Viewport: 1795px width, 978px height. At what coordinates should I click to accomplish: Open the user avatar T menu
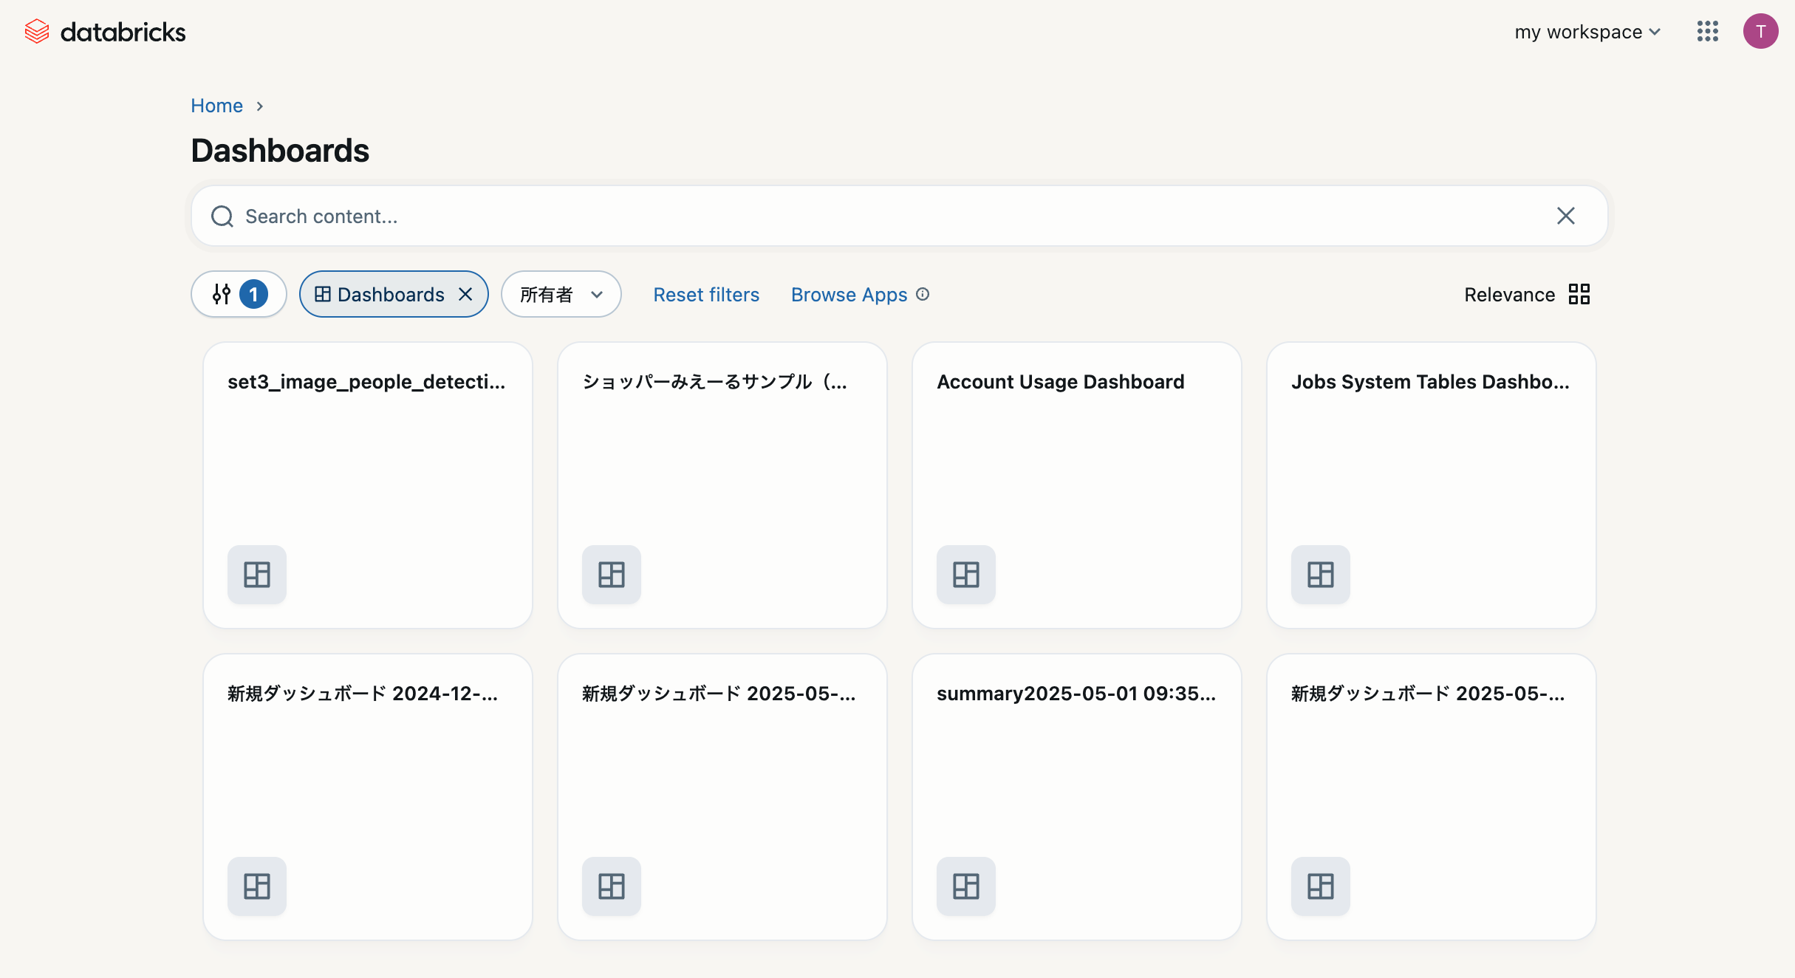(x=1760, y=32)
